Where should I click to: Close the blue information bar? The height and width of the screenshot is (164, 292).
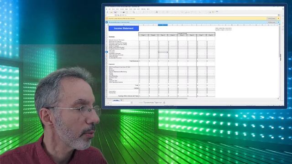point(278,22)
